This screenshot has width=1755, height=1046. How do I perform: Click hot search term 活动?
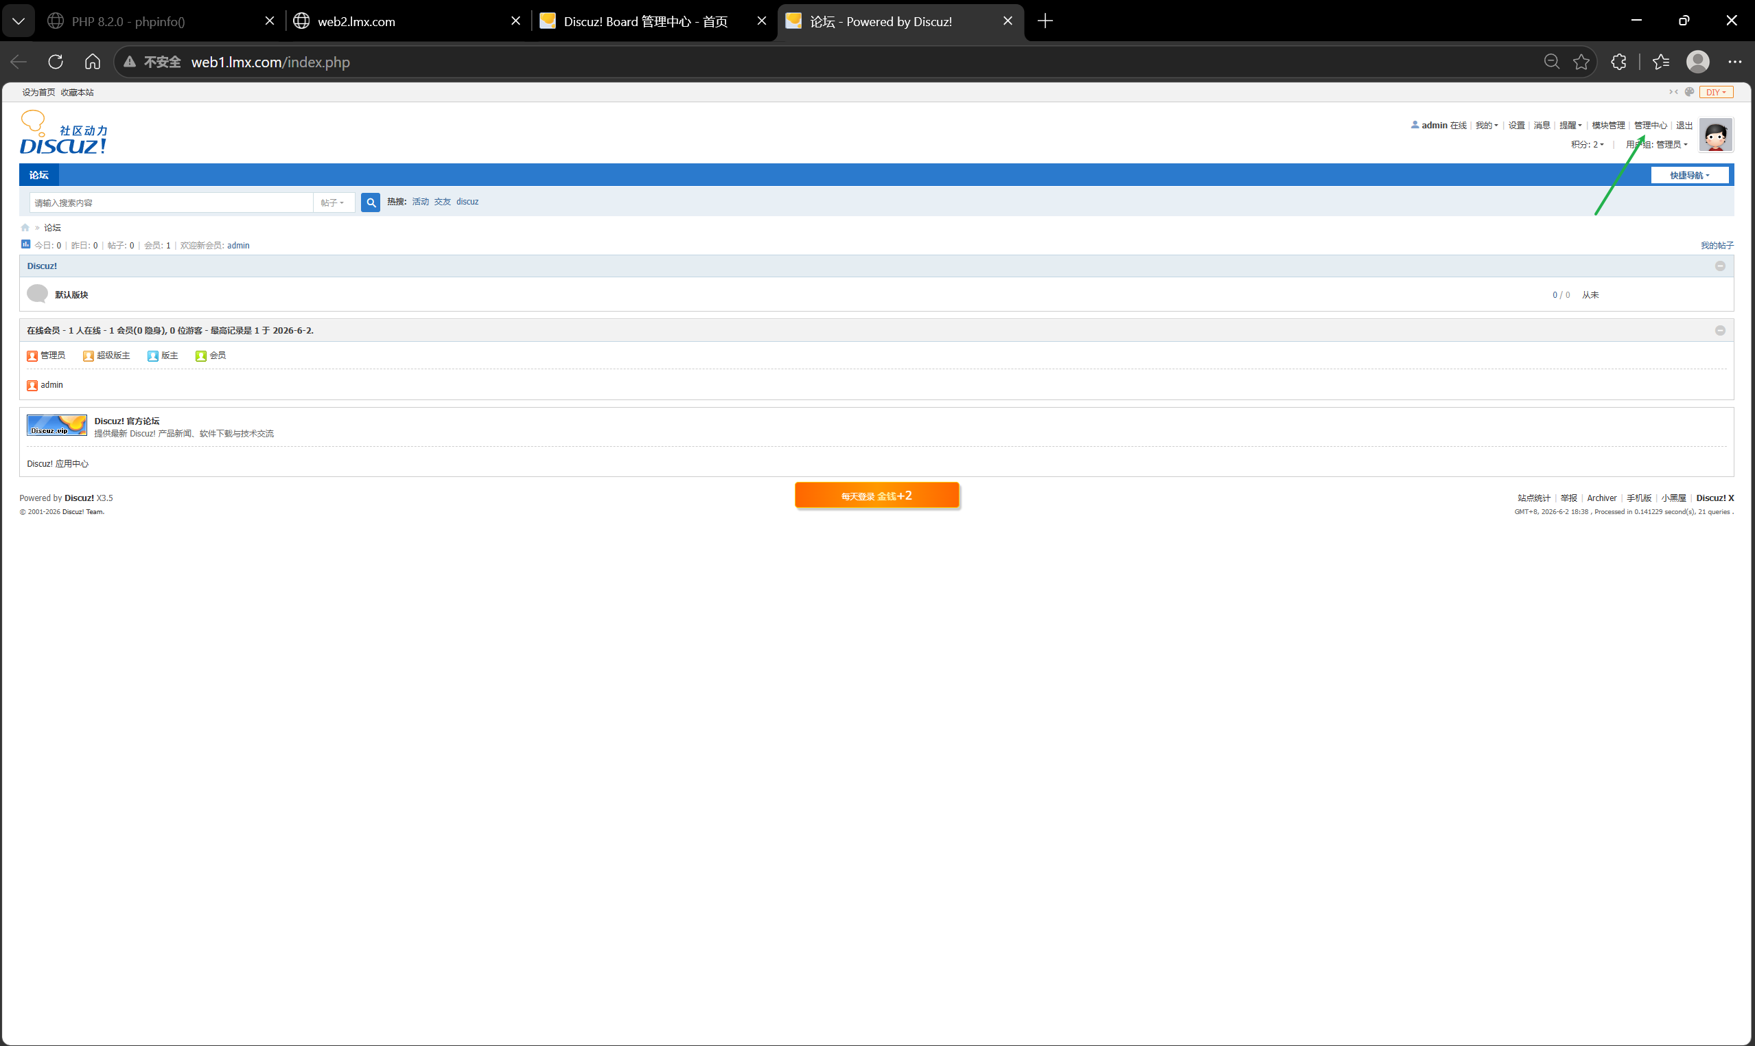420,202
